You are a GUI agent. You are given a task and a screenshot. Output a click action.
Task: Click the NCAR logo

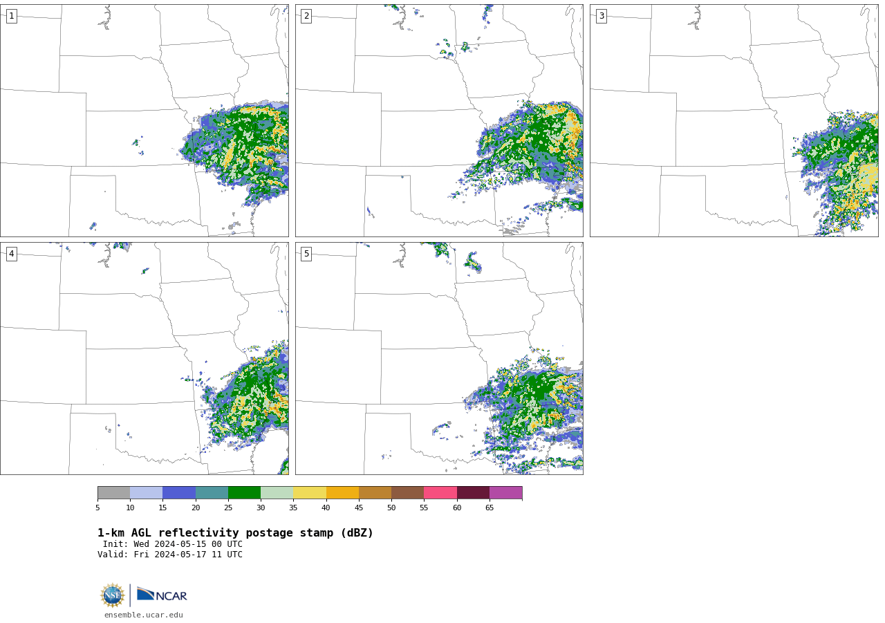(162, 595)
